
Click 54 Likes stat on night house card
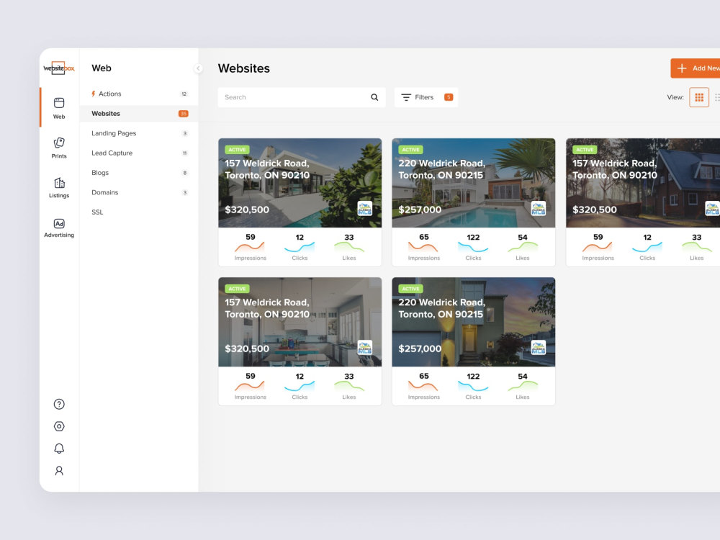pyautogui.click(x=523, y=386)
